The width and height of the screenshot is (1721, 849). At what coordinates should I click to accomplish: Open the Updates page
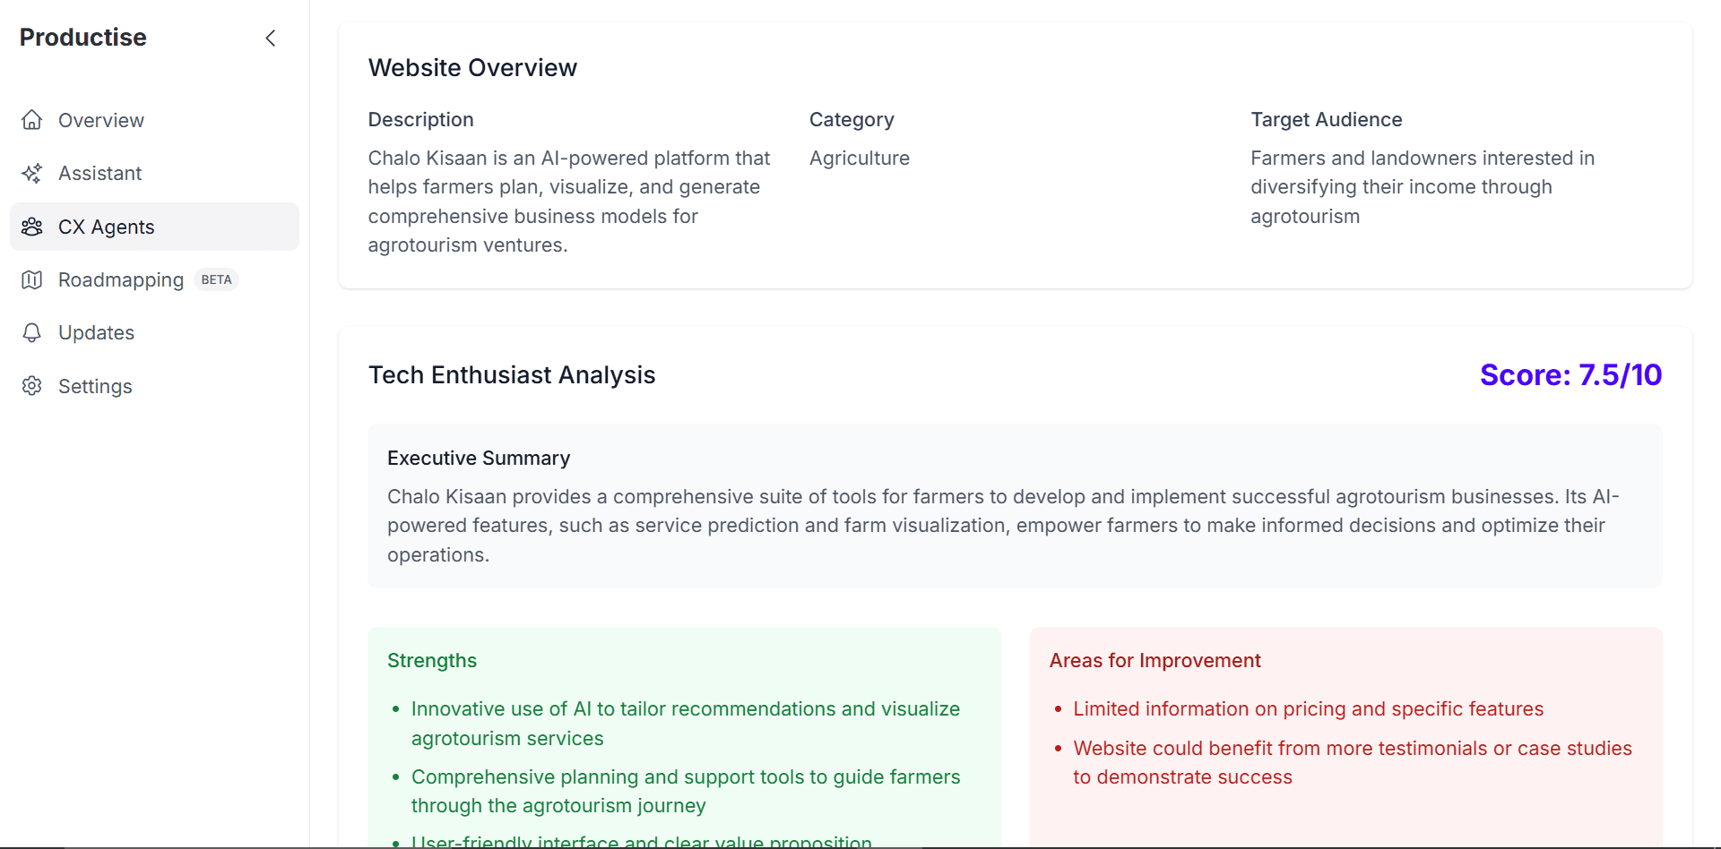[154, 332]
